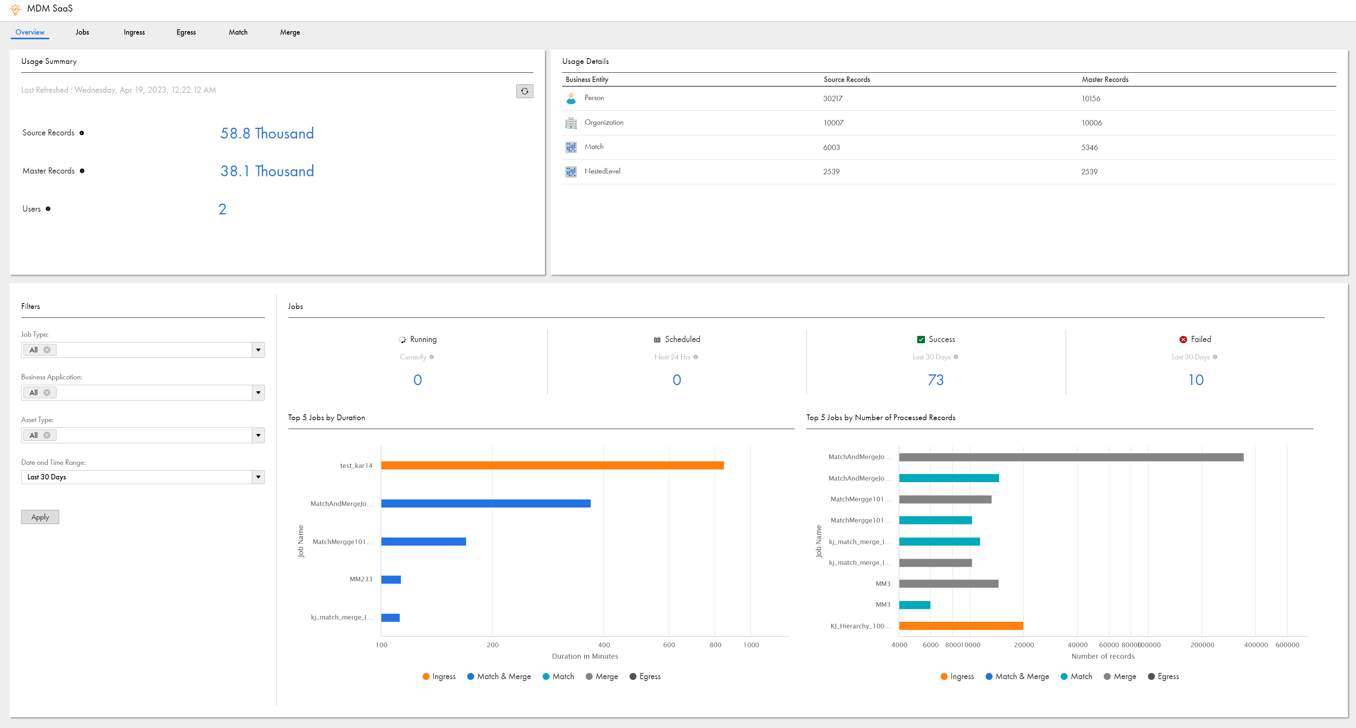1356x728 pixels.
Task: Click the MDM SaaS logo icon
Action: coord(15,9)
